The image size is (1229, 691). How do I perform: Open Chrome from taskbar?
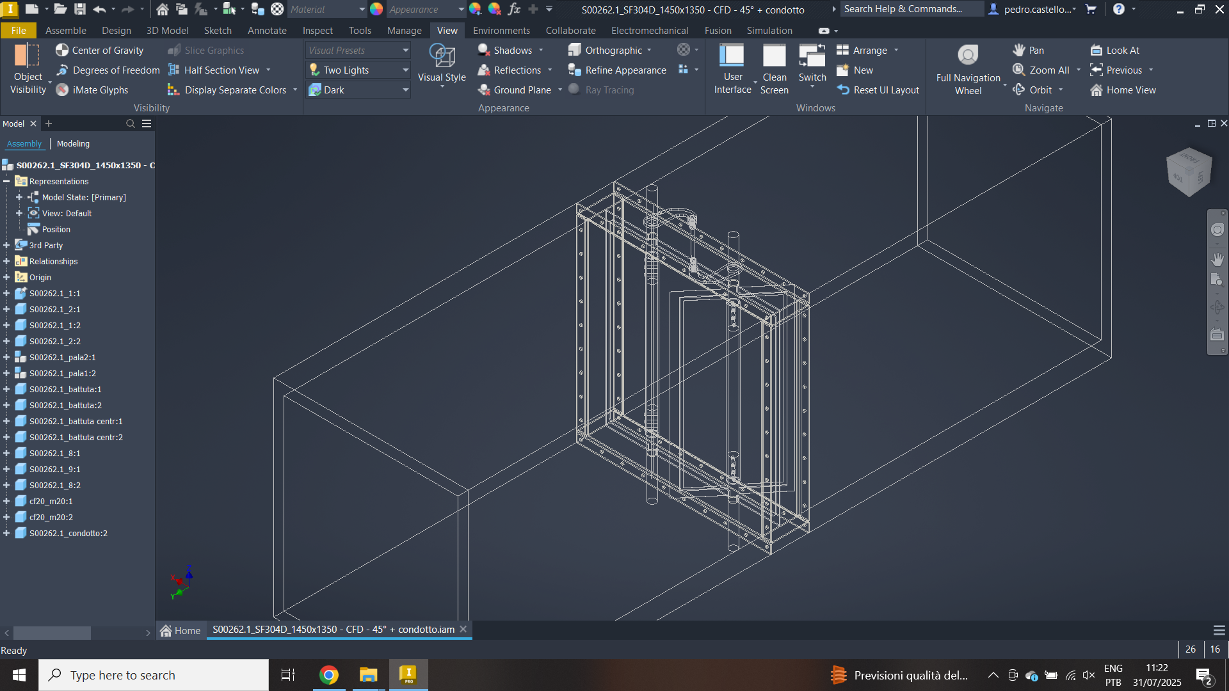tap(328, 675)
